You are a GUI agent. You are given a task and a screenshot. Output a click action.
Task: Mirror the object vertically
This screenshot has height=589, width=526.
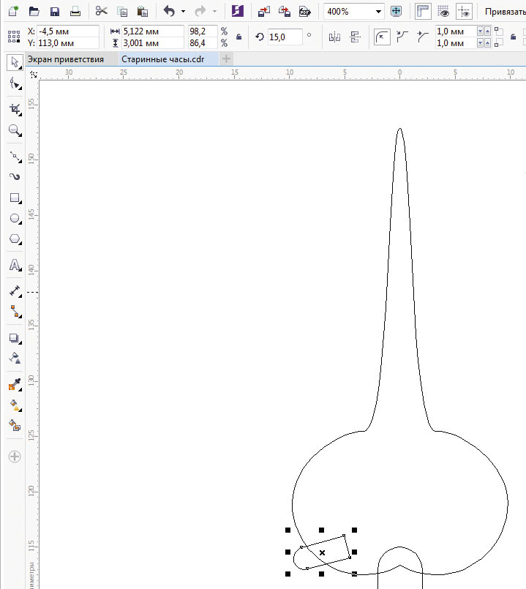355,37
